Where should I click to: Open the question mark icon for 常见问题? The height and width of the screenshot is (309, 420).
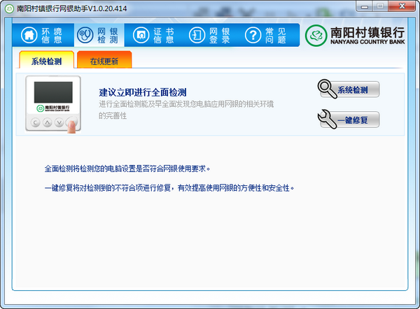click(x=253, y=36)
